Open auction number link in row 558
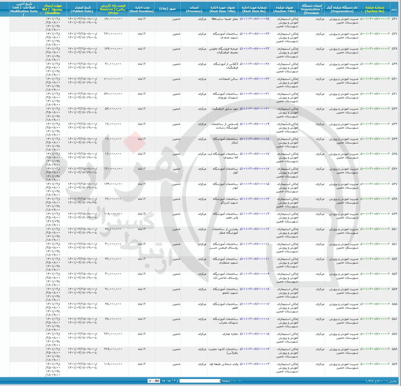This screenshot has height=386, width=401. coord(375,349)
